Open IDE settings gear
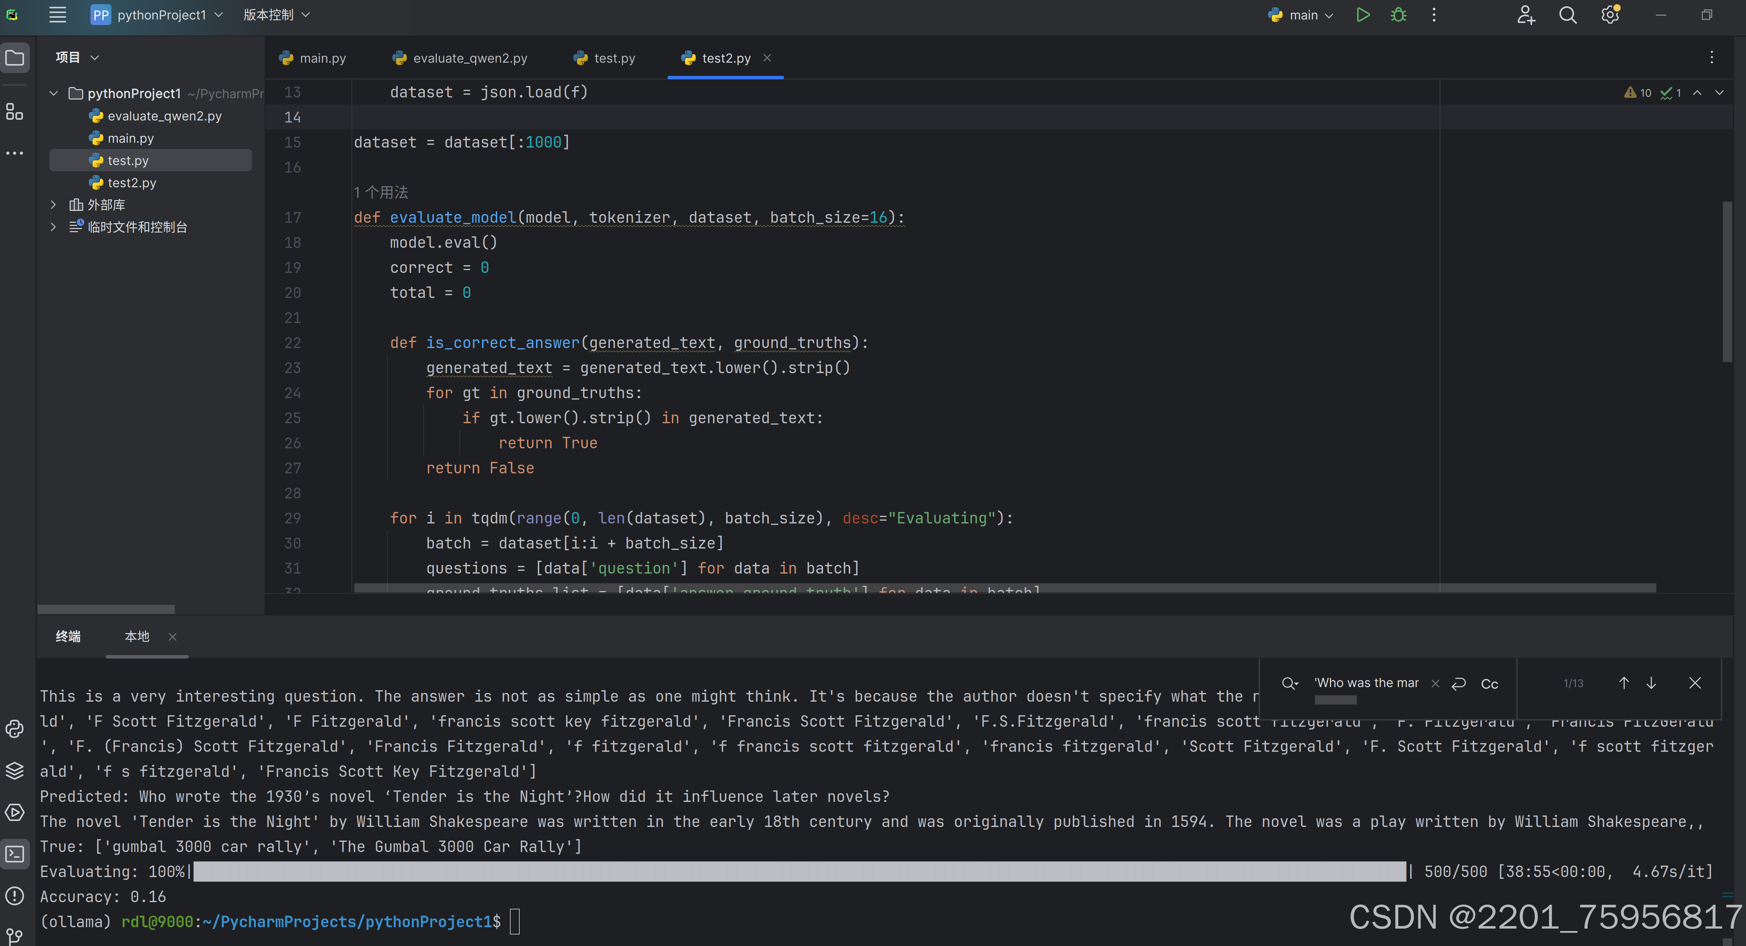Image resolution: width=1746 pixels, height=946 pixels. (1610, 15)
